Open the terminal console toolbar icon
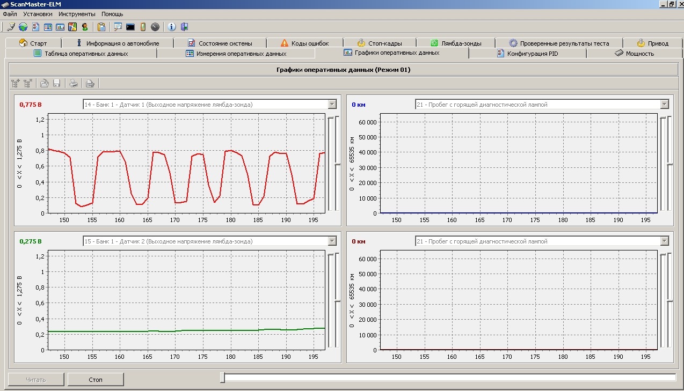Image resolution: width=684 pixels, height=391 pixels. 130,27
